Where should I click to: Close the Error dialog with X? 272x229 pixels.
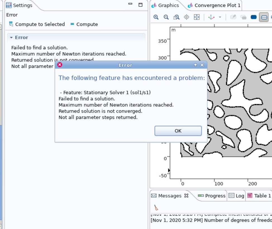pyautogui.click(x=202, y=65)
